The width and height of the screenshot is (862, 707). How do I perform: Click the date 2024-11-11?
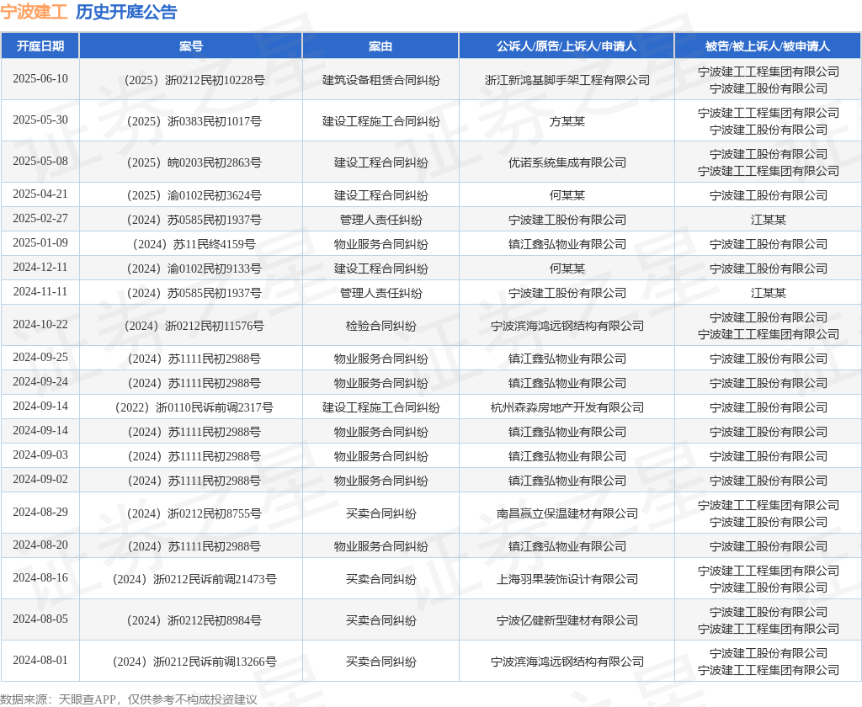point(40,291)
